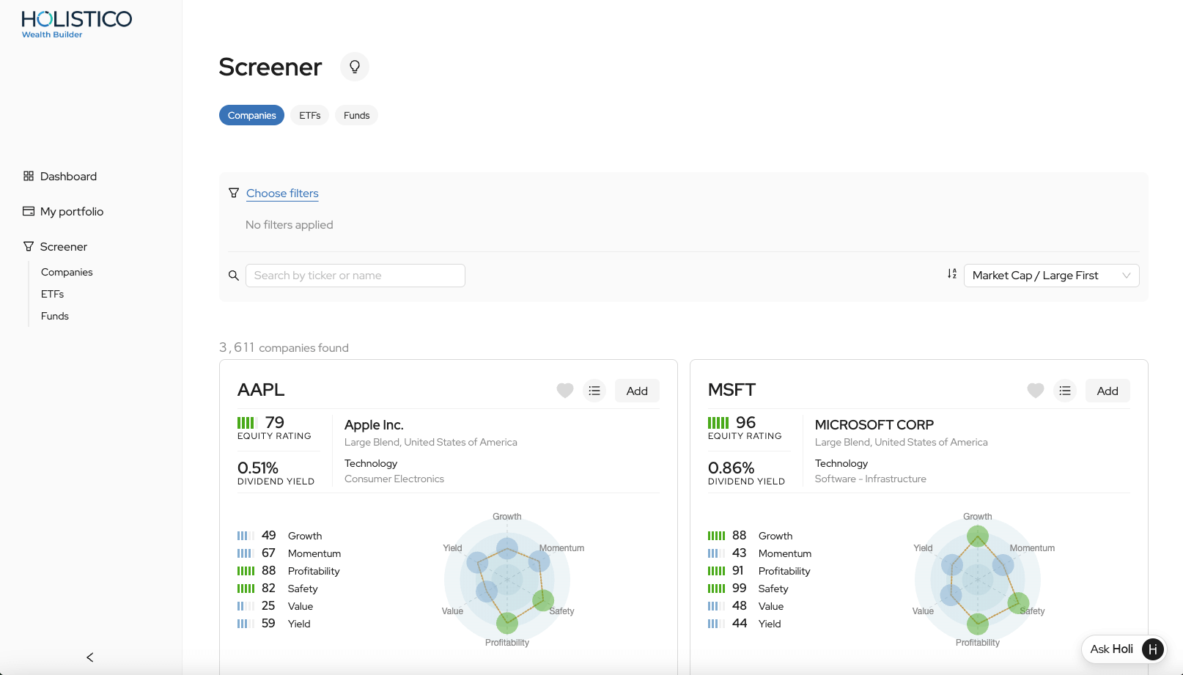This screenshot has height=675, width=1183.
Task: Add AAPL using the Add button
Action: click(637, 391)
